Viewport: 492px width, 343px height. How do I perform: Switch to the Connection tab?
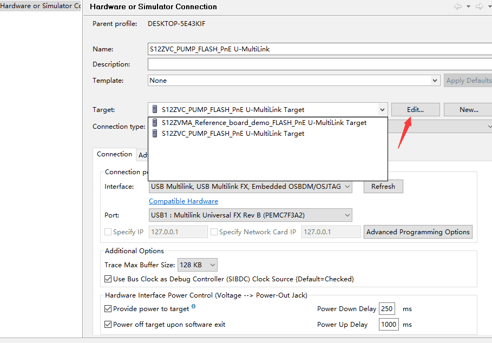(x=114, y=154)
